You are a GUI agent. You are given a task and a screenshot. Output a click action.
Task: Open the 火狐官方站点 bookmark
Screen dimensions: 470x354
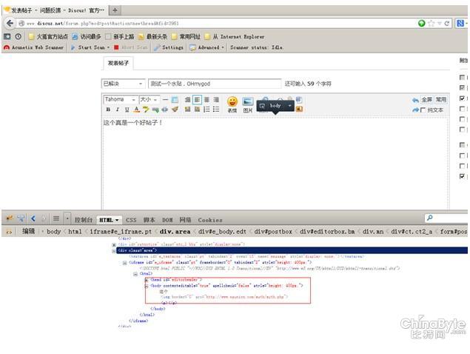coord(48,36)
